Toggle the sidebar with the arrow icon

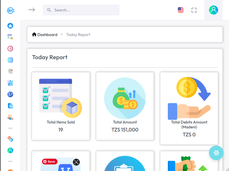point(32,10)
